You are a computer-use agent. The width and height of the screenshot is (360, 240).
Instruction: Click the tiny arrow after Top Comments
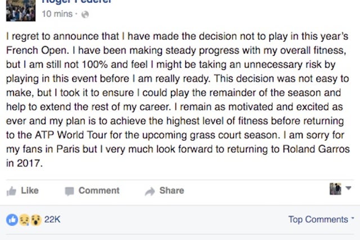click(353, 218)
